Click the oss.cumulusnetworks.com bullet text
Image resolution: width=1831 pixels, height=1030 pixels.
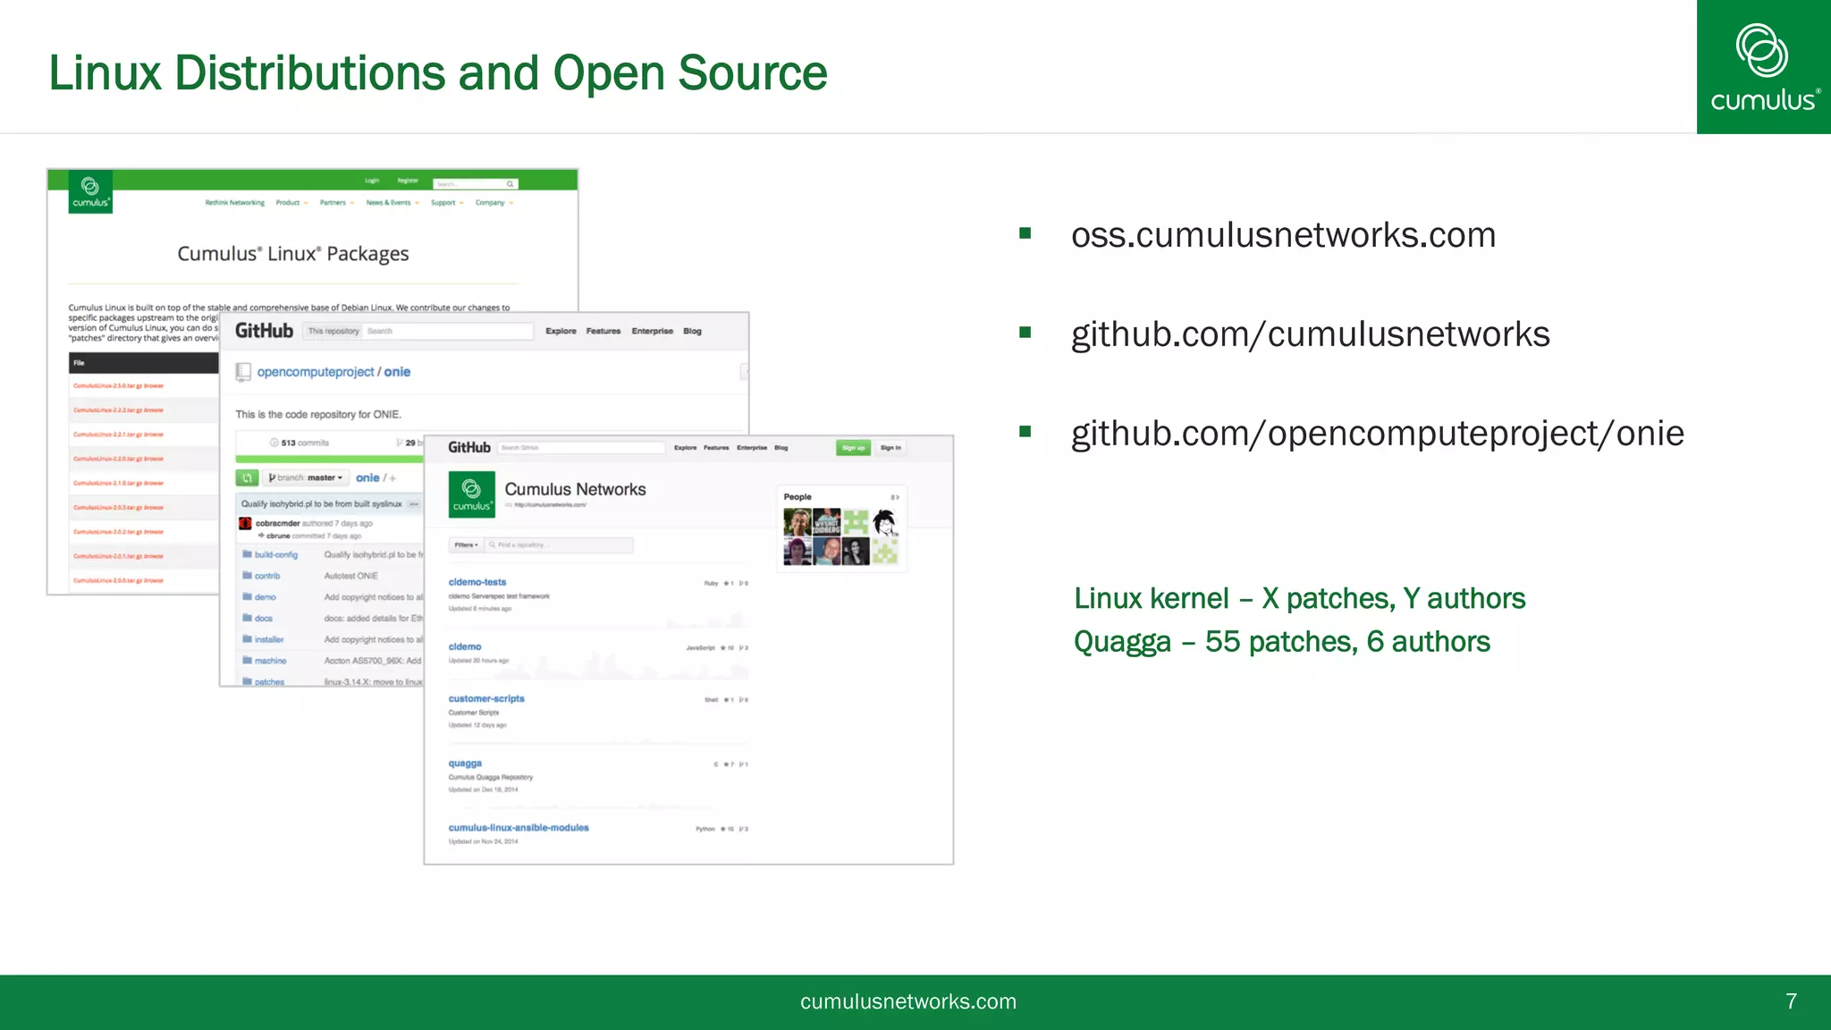1284,235
